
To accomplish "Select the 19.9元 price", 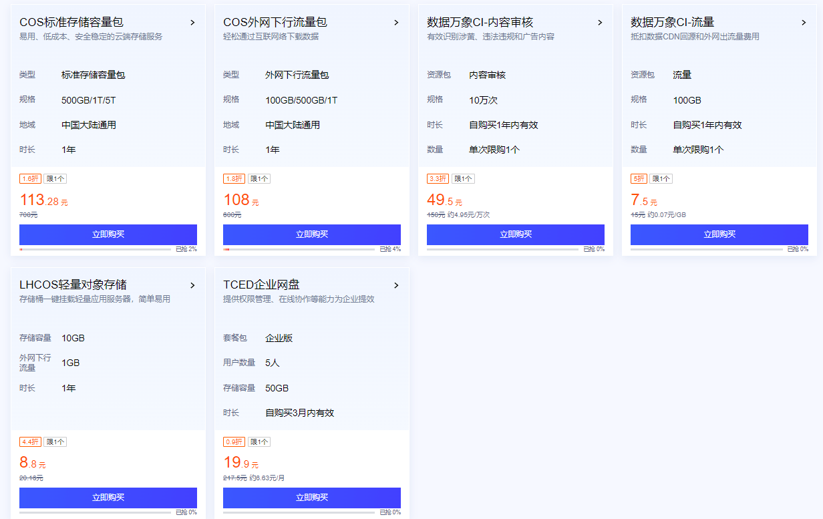I will [x=240, y=463].
